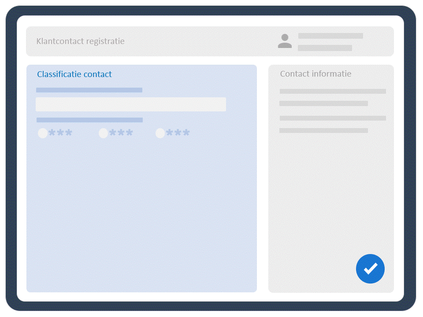Click the blue label bar above input field

89,90
